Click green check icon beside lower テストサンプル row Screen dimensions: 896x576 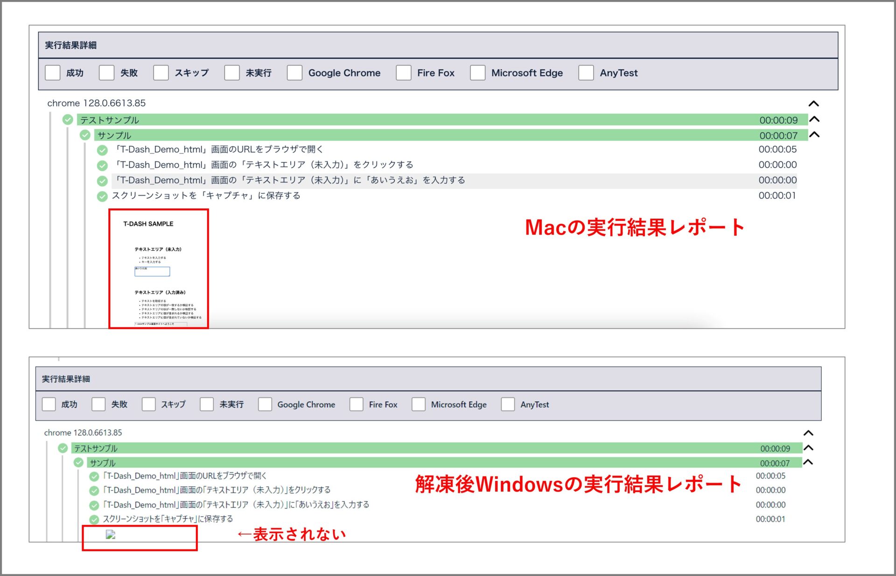tap(63, 448)
